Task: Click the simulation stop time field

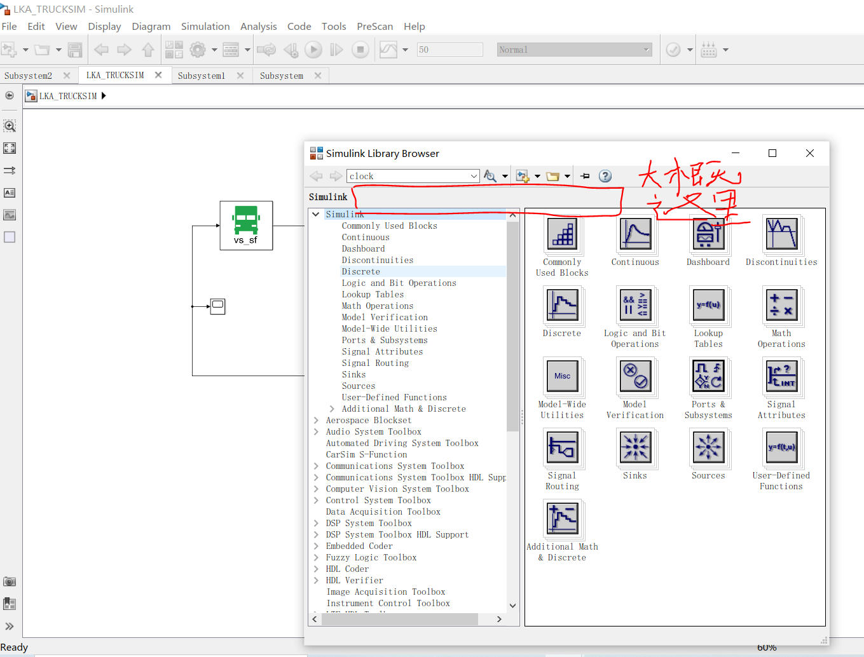Action: (449, 50)
